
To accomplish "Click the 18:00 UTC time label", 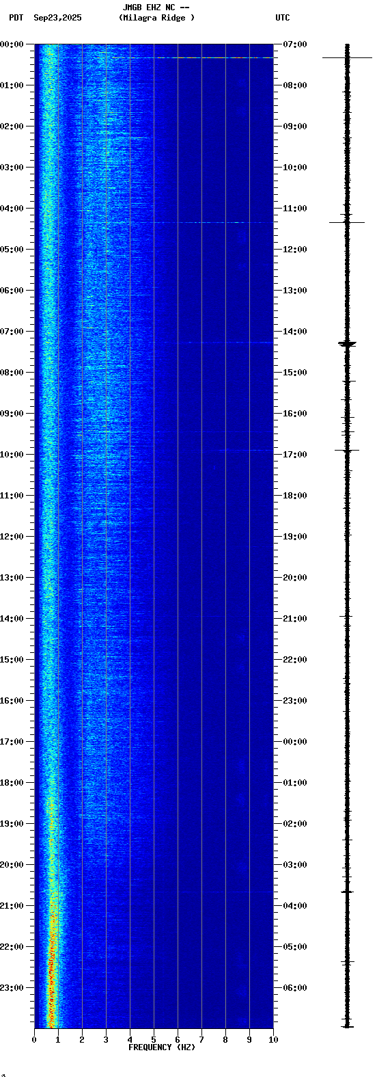I will click(295, 496).
